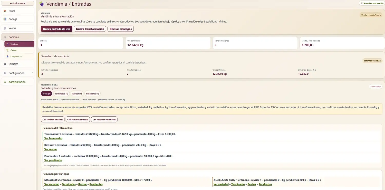Image resolution: width=385 pixels, height=190 pixels.
Task: Collapse the Compras menu section
Action: pos(17,37)
